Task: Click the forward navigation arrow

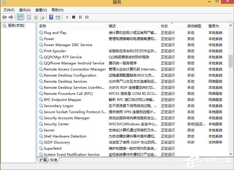Action: [11, 17]
